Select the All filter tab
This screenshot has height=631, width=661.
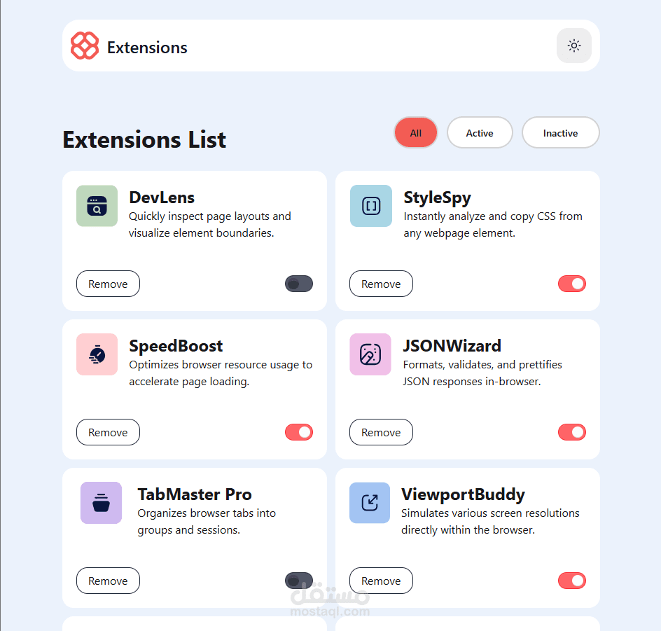(x=416, y=133)
